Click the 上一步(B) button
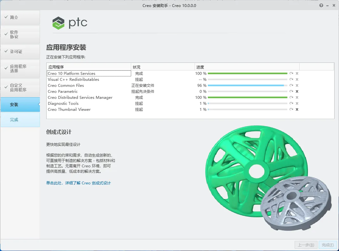Image resolution: width=339 pixels, height=251 pixels. click(x=306, y=245)
